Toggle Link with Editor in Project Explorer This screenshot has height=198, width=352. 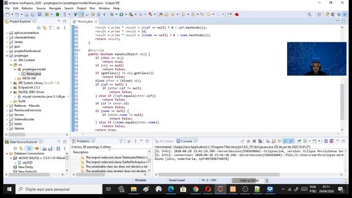[x=45, y=28]
